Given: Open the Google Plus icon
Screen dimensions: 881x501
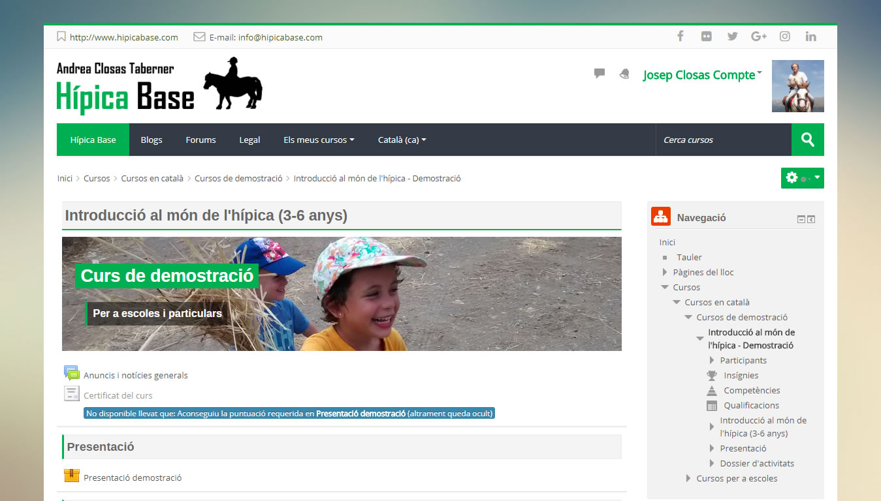Looking at the screenshot, I should pyautogui.click(x=758, y=37).
